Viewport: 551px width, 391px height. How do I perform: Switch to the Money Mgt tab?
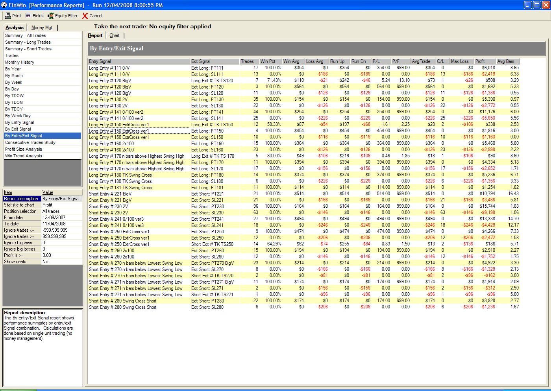(x=42, y=28)
